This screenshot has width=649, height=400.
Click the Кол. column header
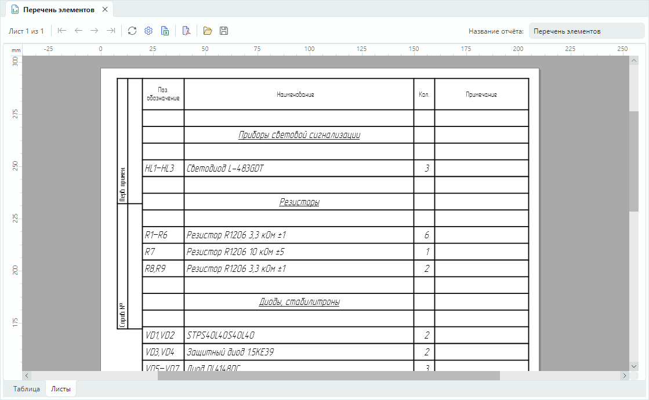pos(424,94)
